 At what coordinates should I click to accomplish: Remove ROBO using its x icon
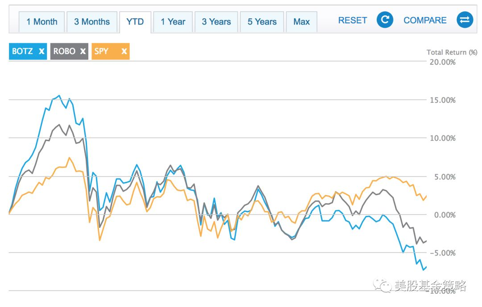tap(83, 51)
